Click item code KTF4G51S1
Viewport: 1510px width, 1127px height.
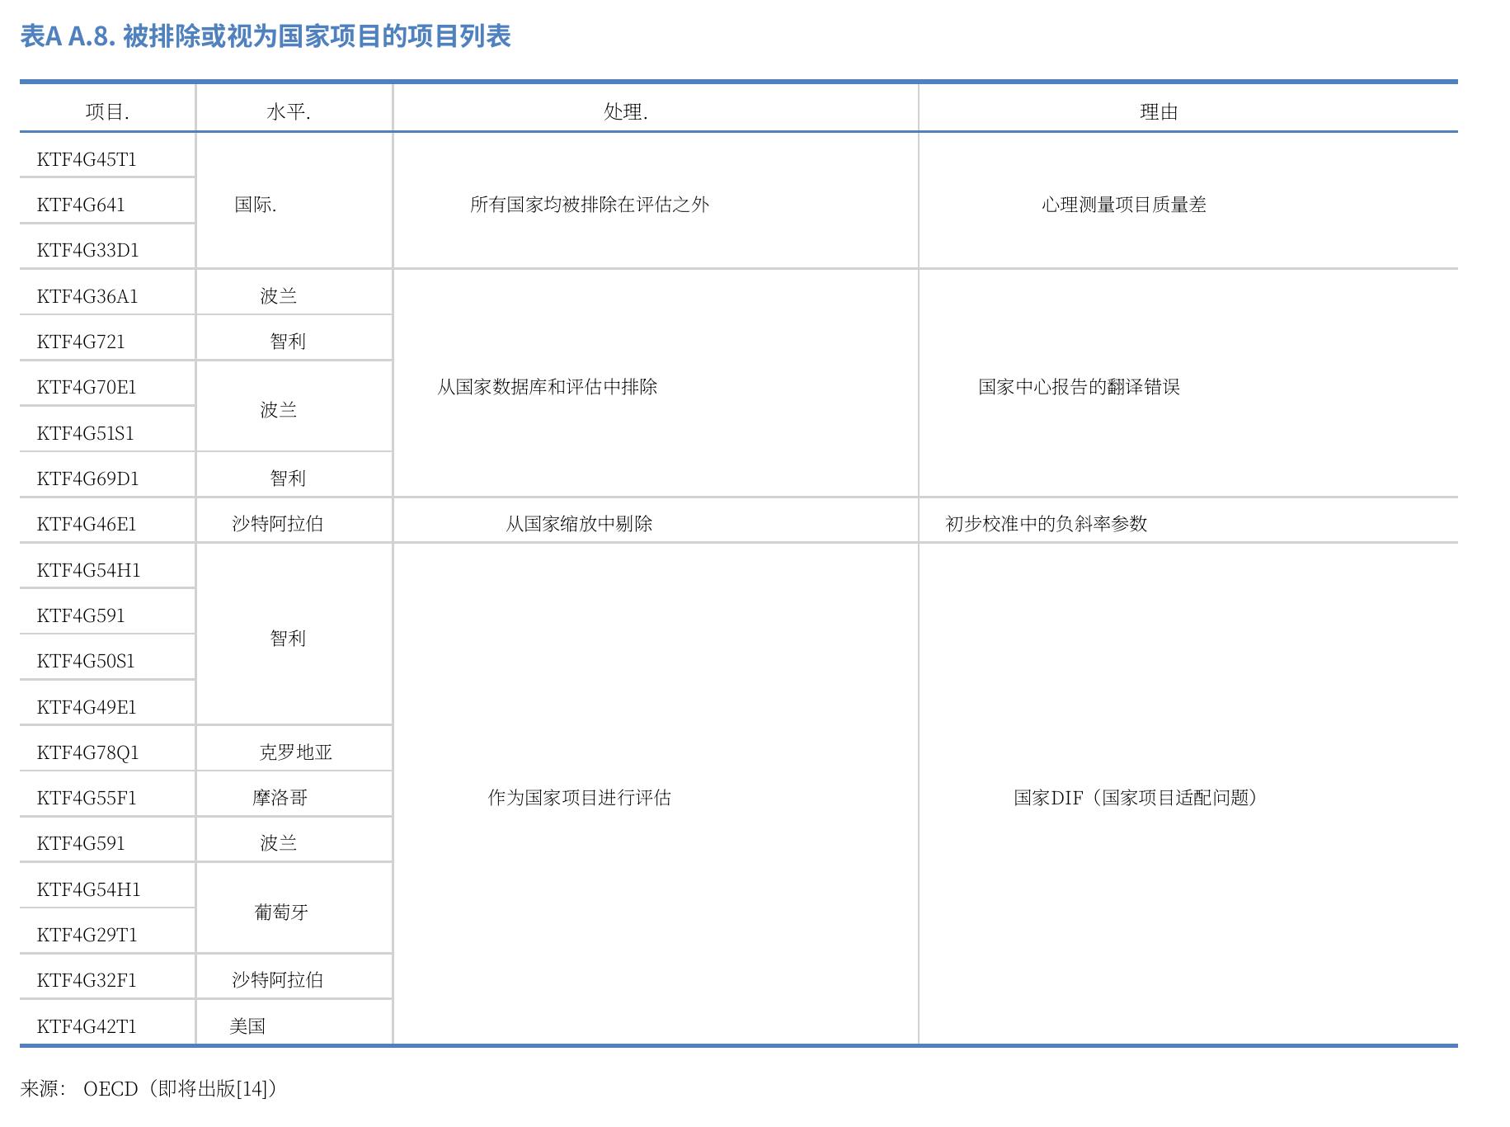point(86,433)
